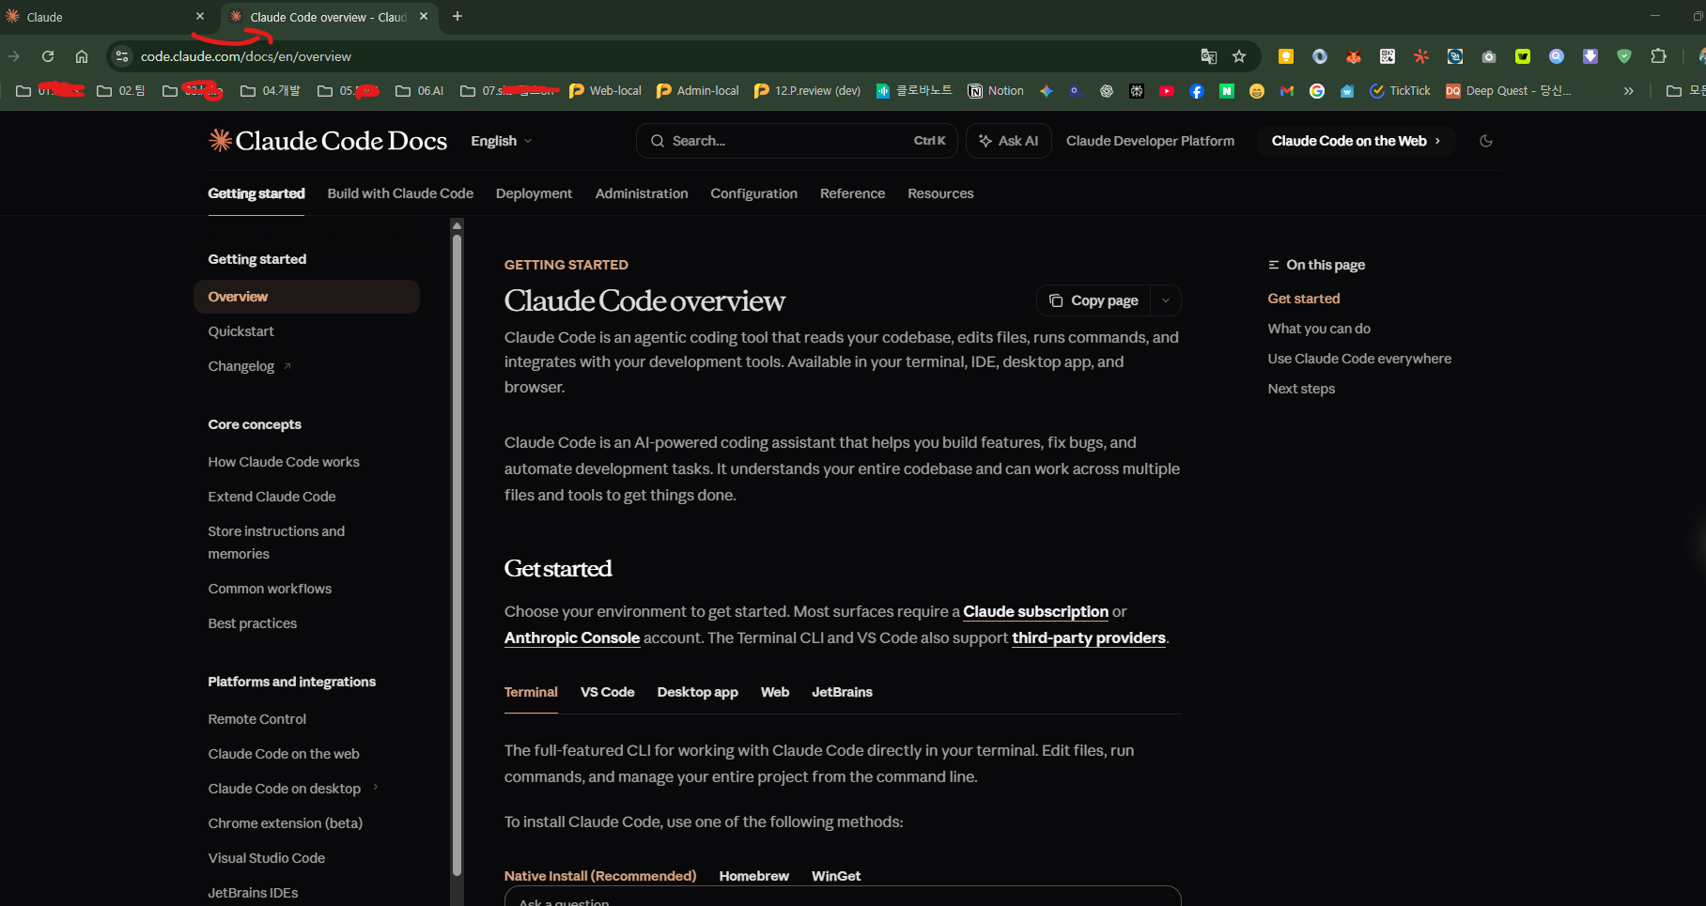Image resolution: width=1706 pixels, height=906 pixels.
Task: Focus the docs Search field
Action: (797, 141)
